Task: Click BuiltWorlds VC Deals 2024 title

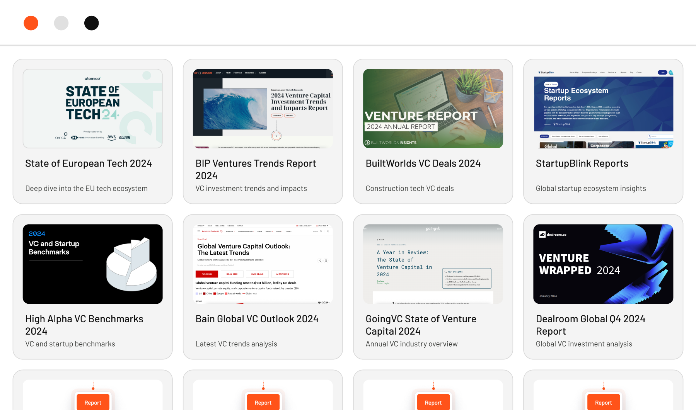Action: (x=423, y=163)
